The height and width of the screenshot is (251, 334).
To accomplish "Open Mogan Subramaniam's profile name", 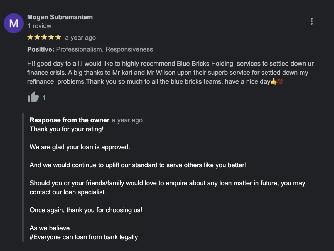I will pos(60,17).
